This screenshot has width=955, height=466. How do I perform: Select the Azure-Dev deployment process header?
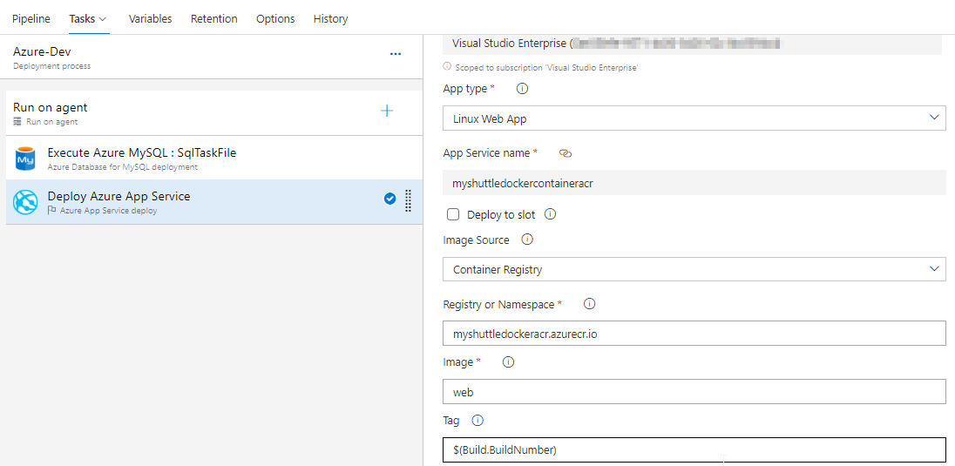coord(213,57)
